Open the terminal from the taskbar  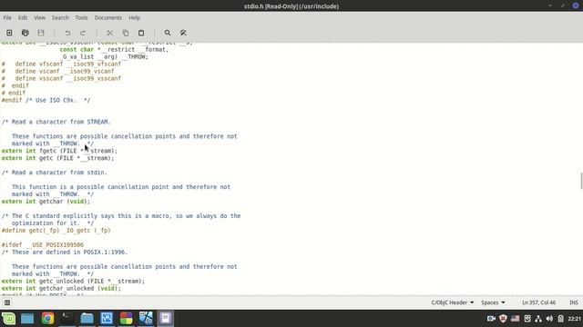click(x=67, y=319)
